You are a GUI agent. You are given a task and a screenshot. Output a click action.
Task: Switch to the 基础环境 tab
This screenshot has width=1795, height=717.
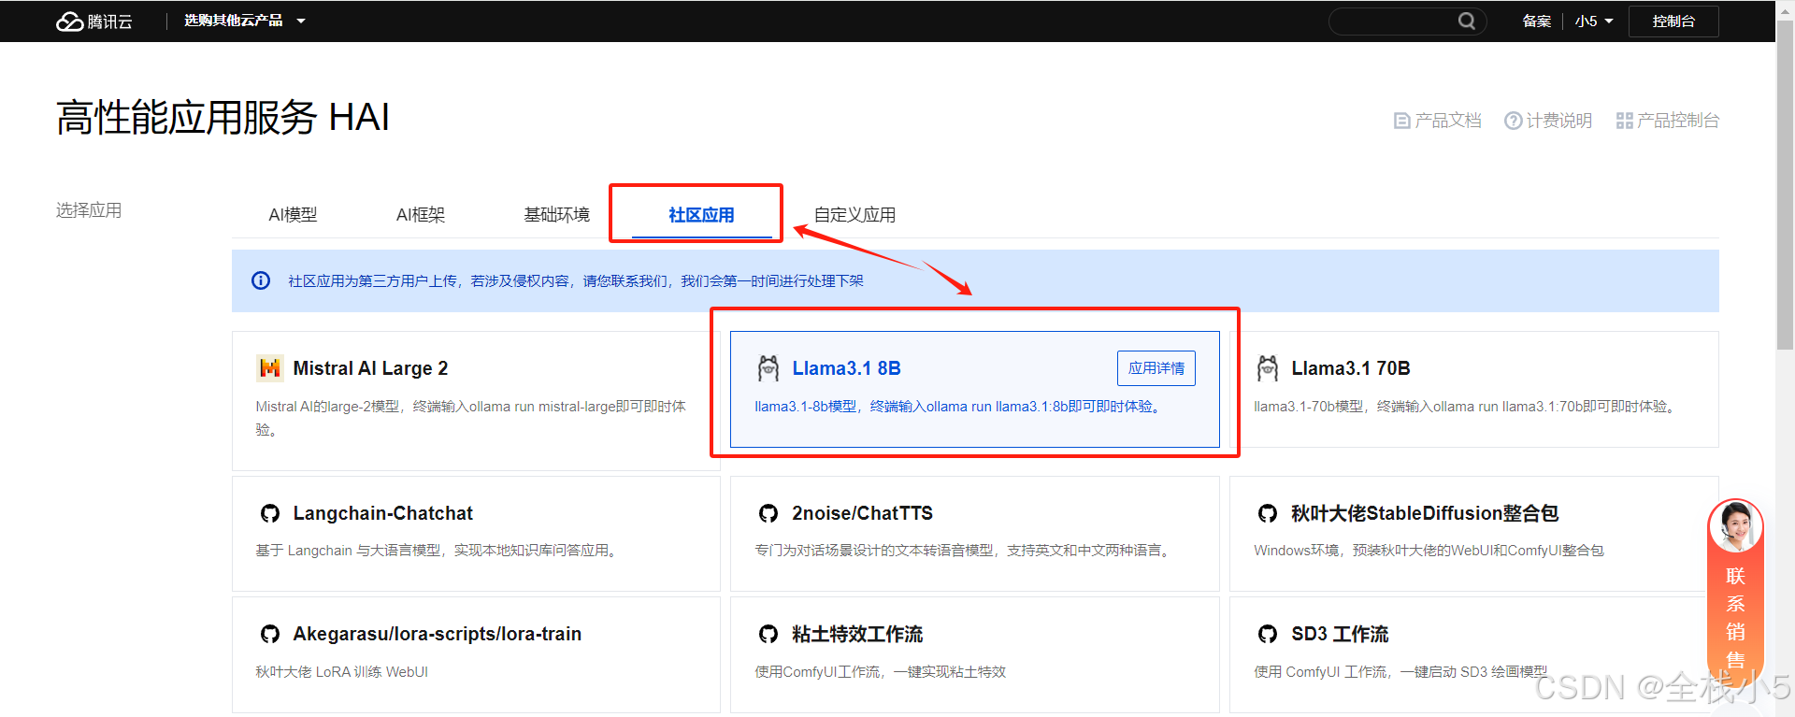pos(557,215)
